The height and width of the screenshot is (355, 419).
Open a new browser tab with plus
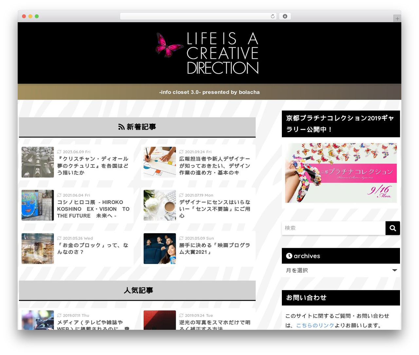(397, 19)
